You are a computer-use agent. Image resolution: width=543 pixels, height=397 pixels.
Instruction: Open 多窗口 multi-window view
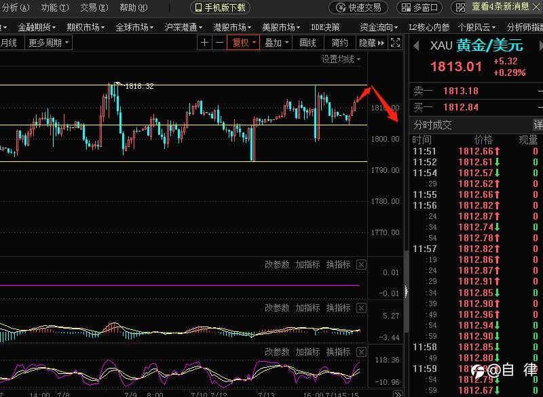click(419, 7)
